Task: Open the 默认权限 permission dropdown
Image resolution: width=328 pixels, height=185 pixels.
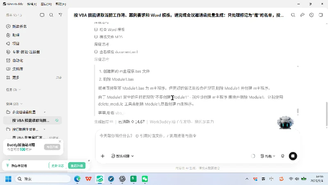Action: point(122,156)
